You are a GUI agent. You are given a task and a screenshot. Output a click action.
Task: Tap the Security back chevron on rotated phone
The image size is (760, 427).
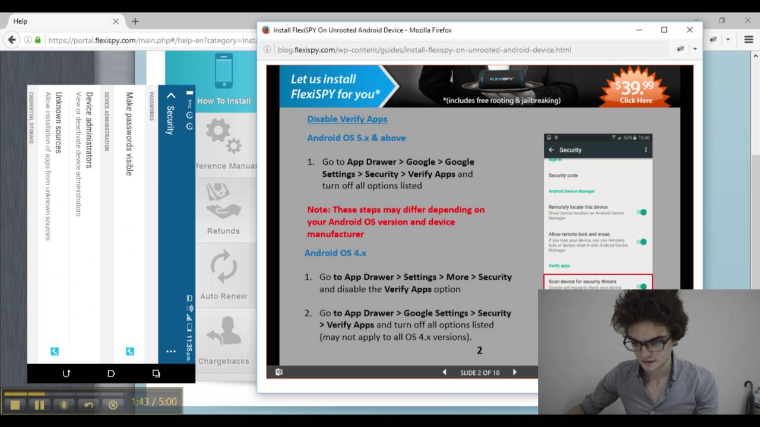(171, 95)
